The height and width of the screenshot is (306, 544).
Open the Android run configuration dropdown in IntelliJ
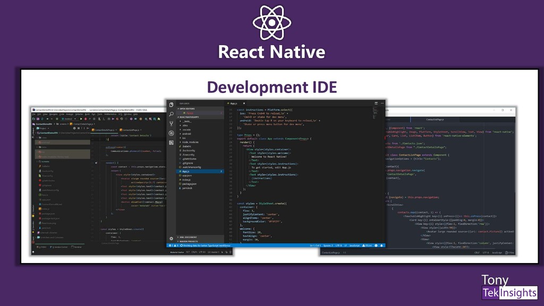tap(69, 119)
